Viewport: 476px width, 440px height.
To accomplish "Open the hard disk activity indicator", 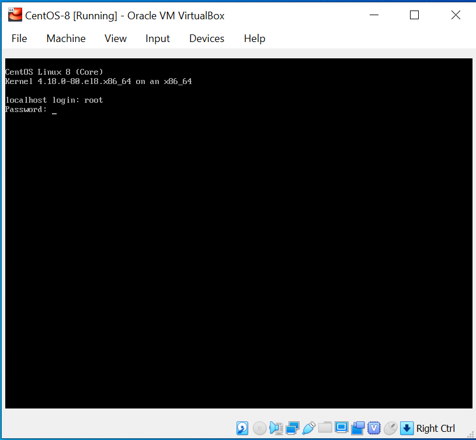I will point(242,428).
